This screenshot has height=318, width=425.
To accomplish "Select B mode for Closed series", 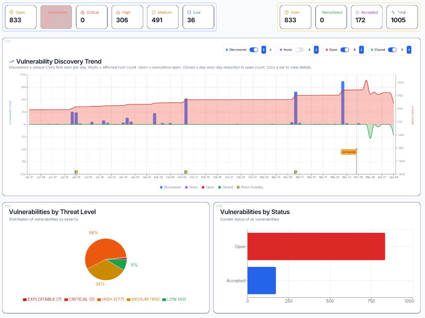I will pyautogui.click(x=402, y=50).
